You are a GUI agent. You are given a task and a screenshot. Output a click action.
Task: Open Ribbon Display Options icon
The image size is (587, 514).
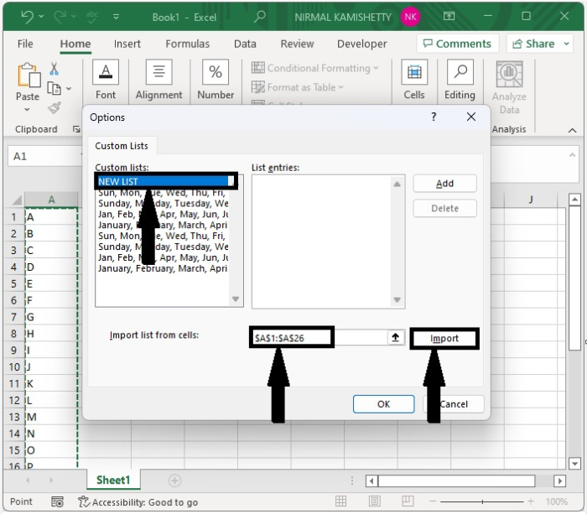pyautogui.click(x=449, y=16)
